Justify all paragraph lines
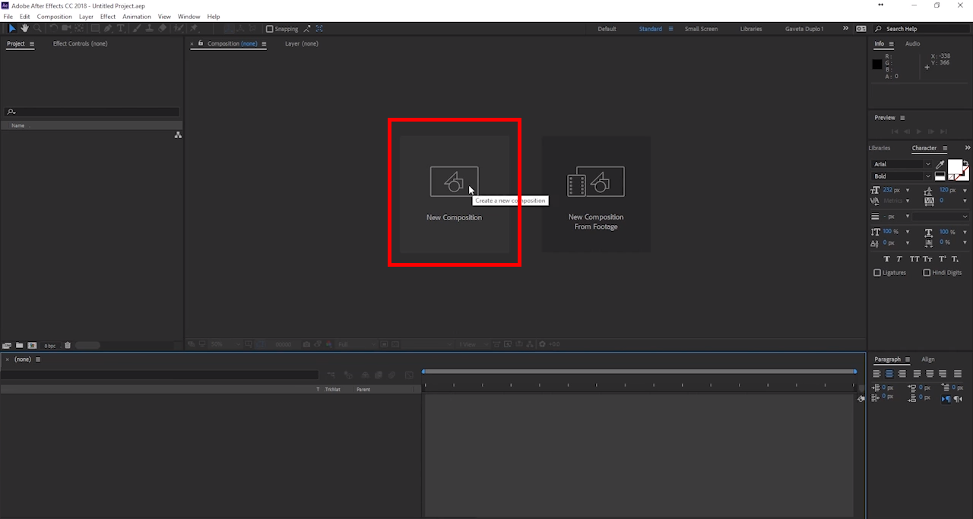 957,374
